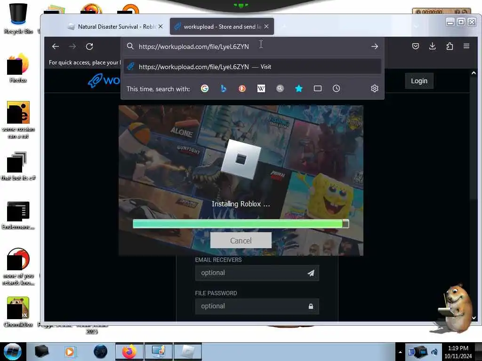Select the Endermanc... desktop icon
The width and height of the screenshot is (482, 361).
click(18, 215)
